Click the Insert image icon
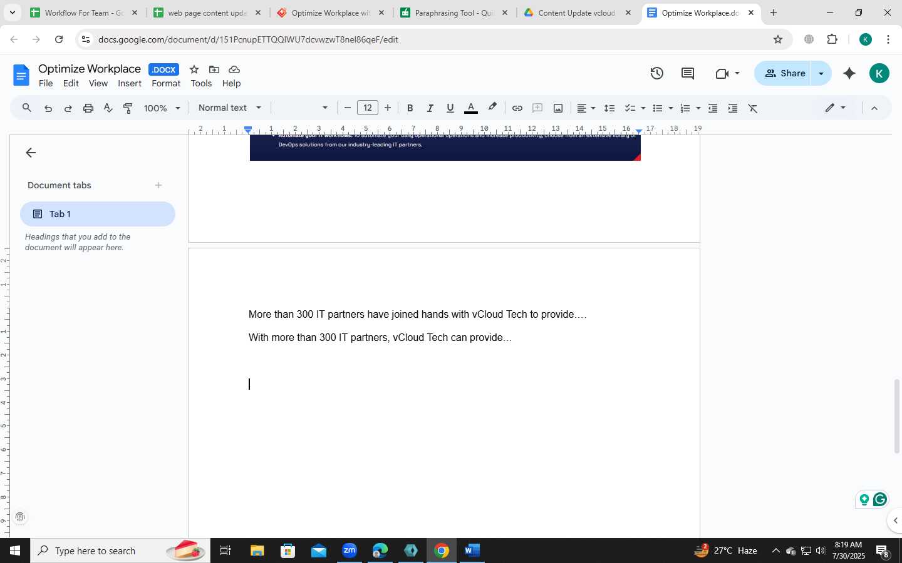The image size is (902, 563). pos(558,108)
